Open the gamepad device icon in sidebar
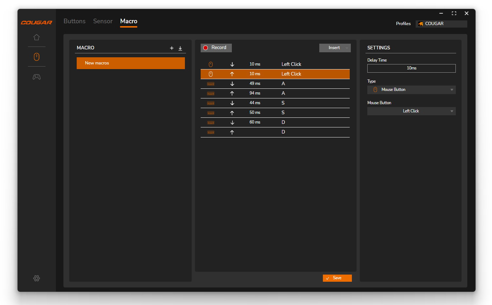 click(x=37, y=77)
